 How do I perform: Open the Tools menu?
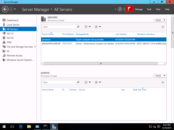click(x=149, y=9)
